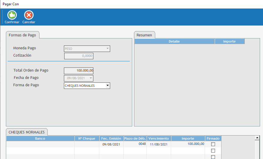
Task: Click the Banco column header
Action: click(40, 138)
